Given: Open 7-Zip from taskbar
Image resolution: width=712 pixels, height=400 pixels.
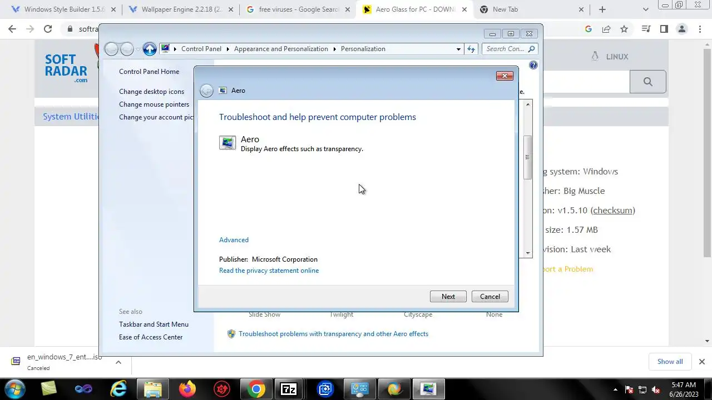Looking at the screenshot, I should [x=289, y=389].
